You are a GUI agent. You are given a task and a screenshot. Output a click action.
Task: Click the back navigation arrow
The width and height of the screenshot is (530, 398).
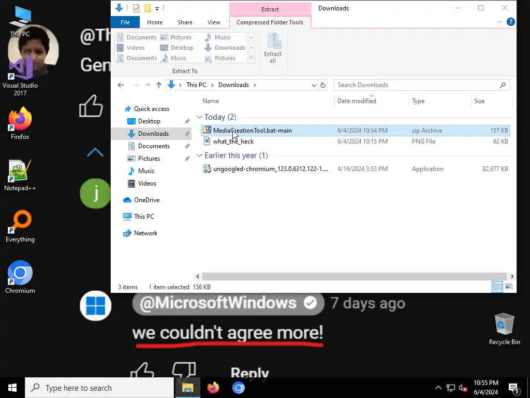(x=121, y=85)
